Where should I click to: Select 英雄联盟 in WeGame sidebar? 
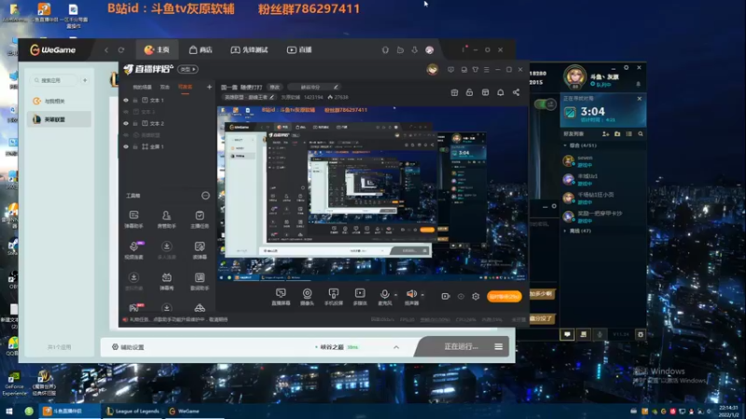click(59, 119)
